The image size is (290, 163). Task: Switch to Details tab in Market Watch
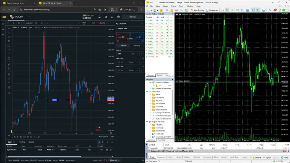tap(159, 75)
